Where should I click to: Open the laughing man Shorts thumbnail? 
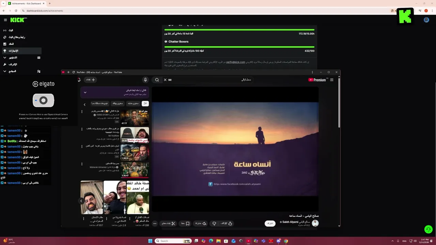tap(92, 197)
